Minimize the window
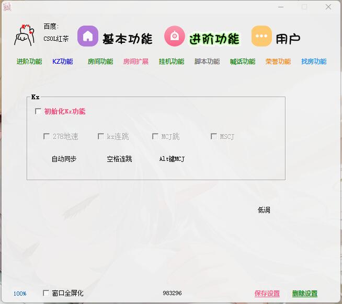This screenshot has width=342, height=304. coord(280,7)
